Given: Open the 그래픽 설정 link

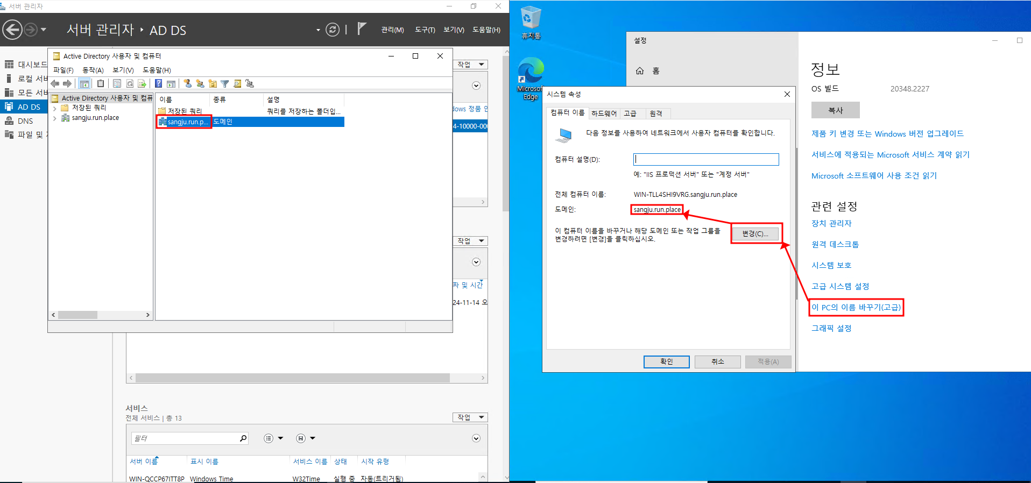Looking at the screenshot, I should 831,328.
